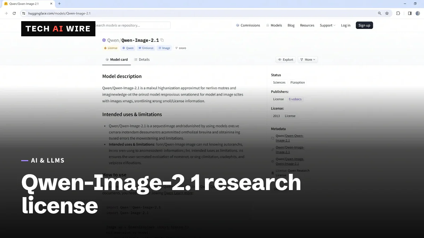Screen dimensions: 424x238
Task: Click the License: Qwen Research License text
Action: pyautogui.click(x=293, y=173)
